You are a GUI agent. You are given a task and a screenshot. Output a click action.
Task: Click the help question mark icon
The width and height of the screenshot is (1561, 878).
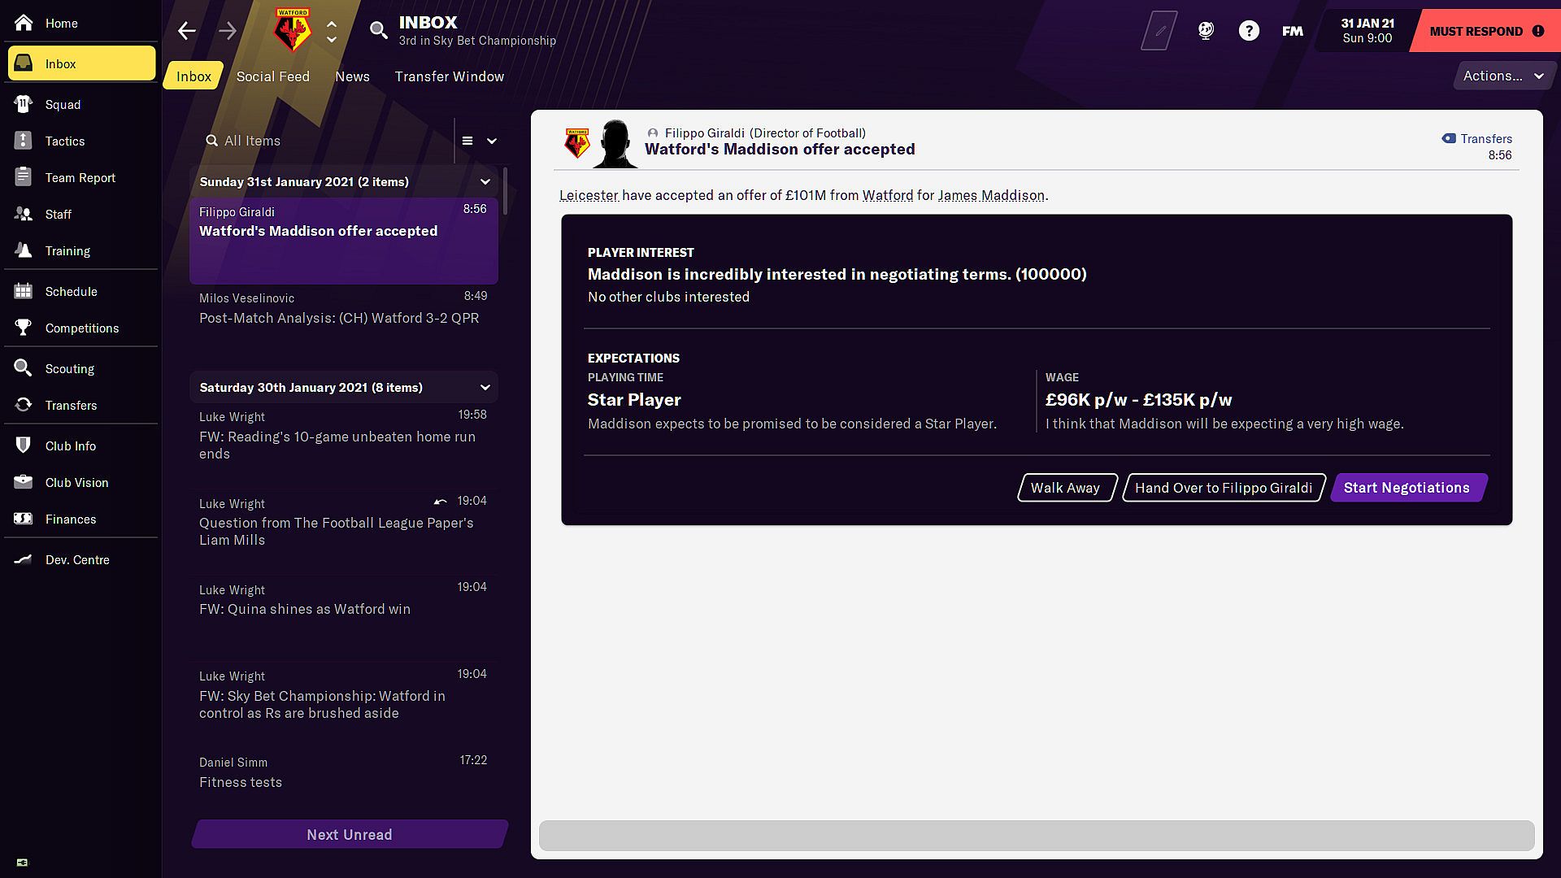click(1249, 31)
